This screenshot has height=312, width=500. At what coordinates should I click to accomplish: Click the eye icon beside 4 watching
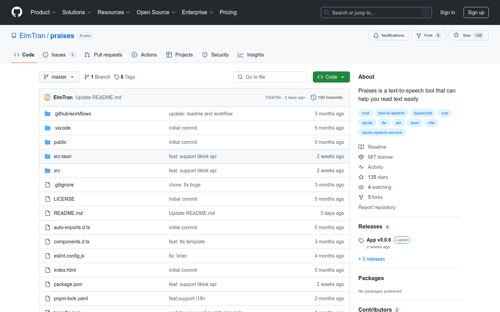tap(361, 187)
